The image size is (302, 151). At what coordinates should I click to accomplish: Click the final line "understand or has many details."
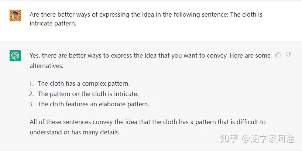click(x=75, y=132)
